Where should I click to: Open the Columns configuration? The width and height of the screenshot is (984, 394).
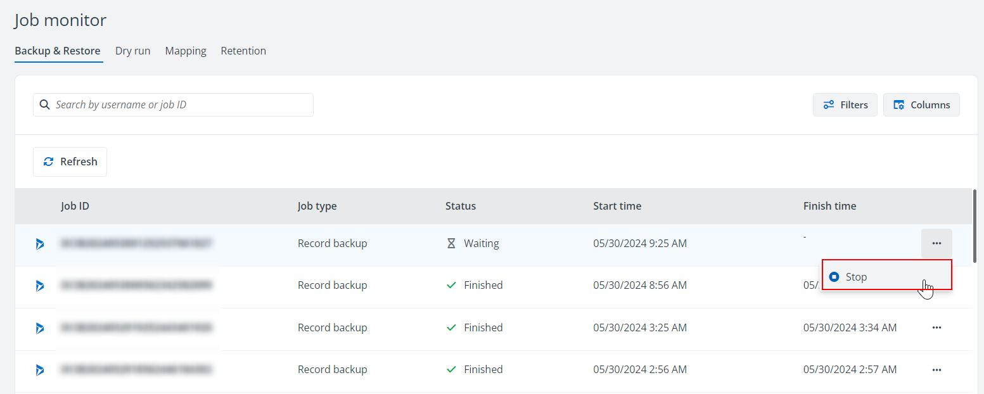click(921, 105)
